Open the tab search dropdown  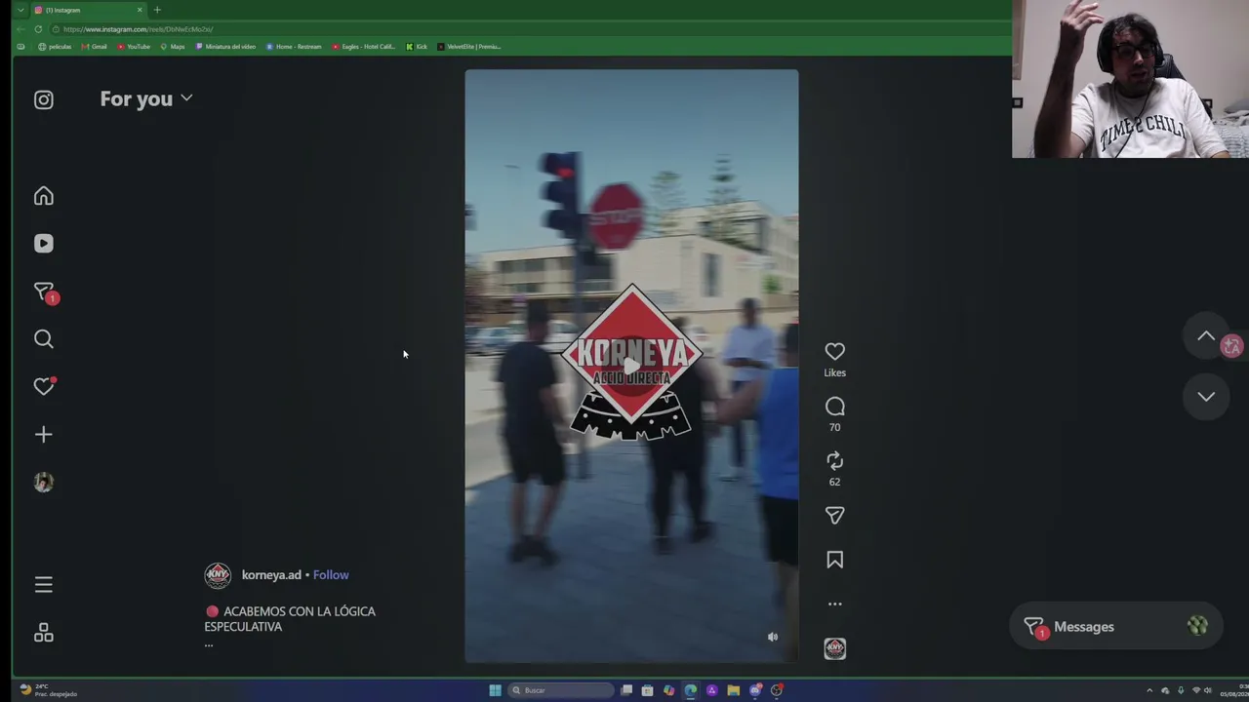20,10
